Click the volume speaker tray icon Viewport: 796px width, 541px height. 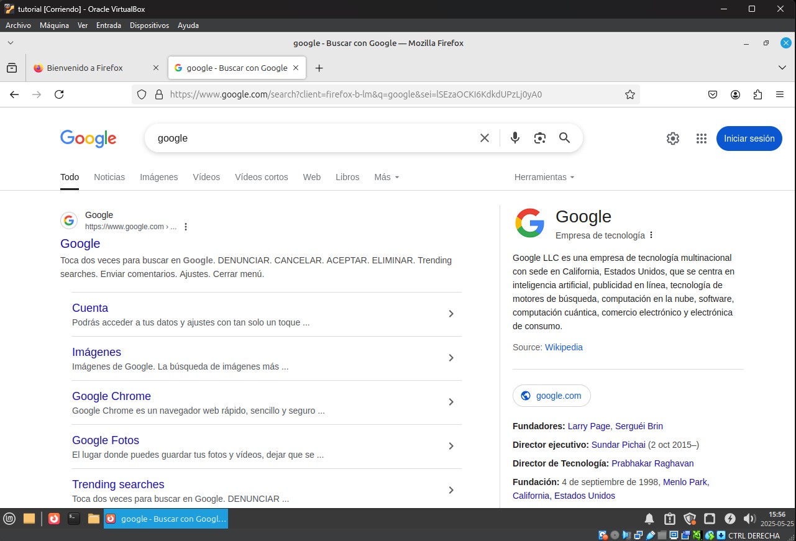click(x=749, y=519)
